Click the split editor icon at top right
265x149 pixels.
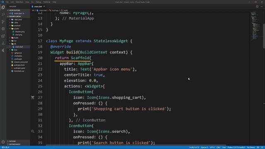257,7
